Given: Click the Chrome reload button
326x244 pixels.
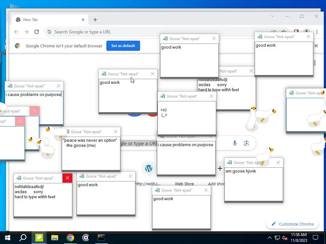Looking at the screenshot, I should tap(37, 32).
